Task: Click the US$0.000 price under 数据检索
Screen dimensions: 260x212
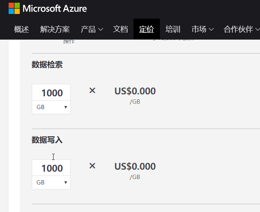Action: click(x=135, y=91)
